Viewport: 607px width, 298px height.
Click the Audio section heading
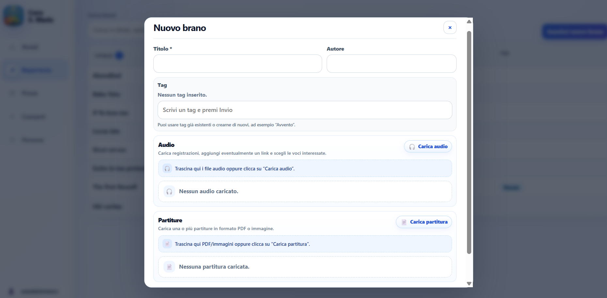(x=166, y=145)
